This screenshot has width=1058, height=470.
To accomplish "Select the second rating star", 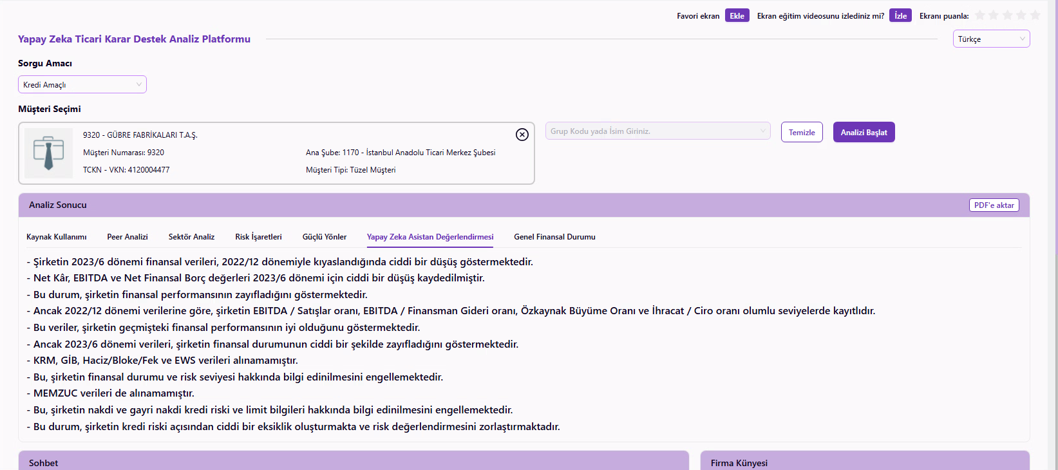I will pyautogui.click(x=994, y=15).
